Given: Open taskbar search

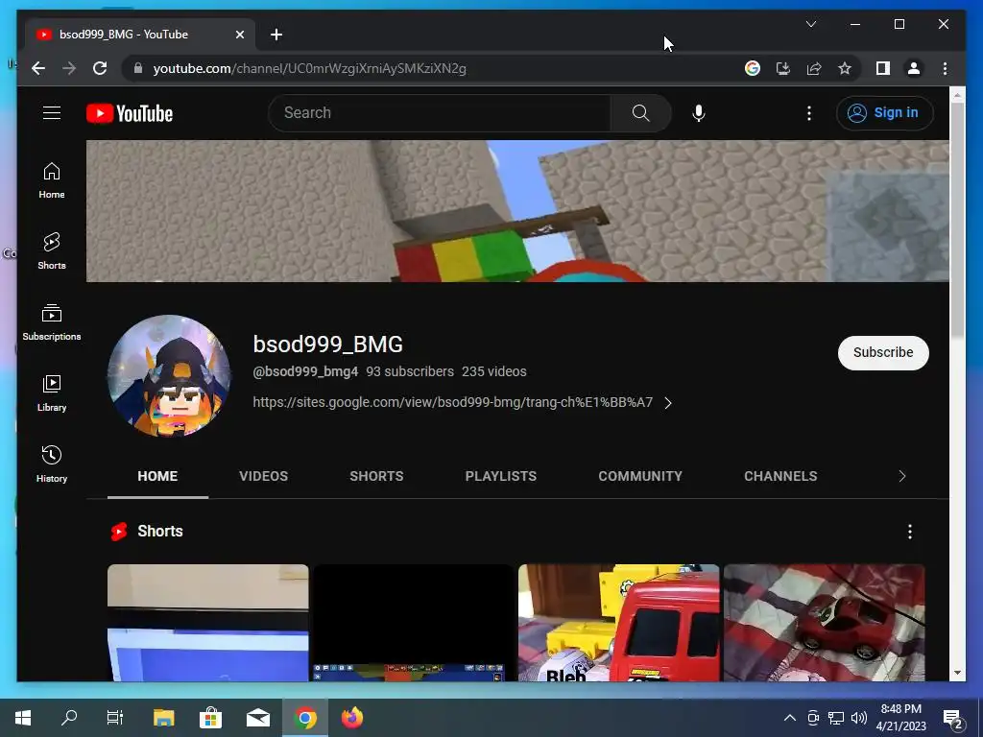Looking at the screenshot, I should pyautogui.click(x=69, y=718).
